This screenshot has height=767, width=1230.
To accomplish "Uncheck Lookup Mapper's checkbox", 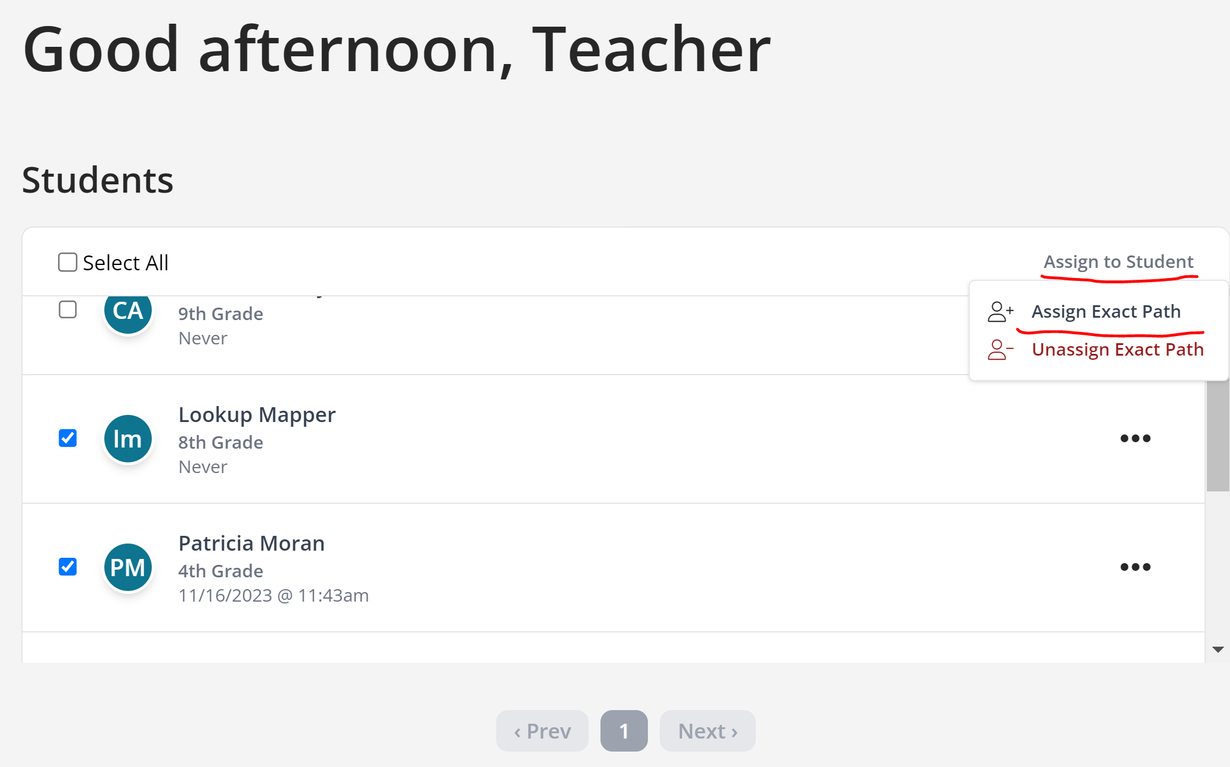I will tap(68, 438).
